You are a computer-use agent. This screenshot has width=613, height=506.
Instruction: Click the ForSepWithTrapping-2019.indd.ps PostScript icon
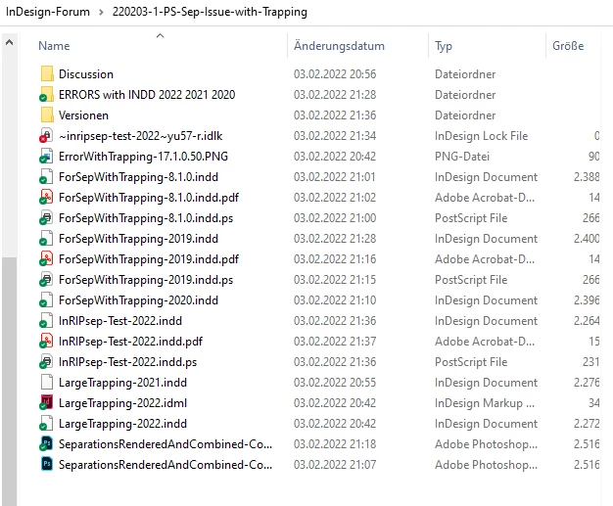coord(47,280)
